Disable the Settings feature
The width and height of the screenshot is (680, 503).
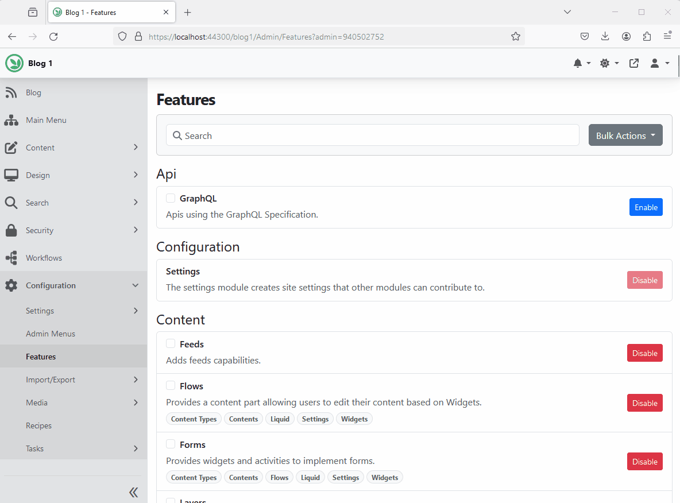tap(645, 280)
